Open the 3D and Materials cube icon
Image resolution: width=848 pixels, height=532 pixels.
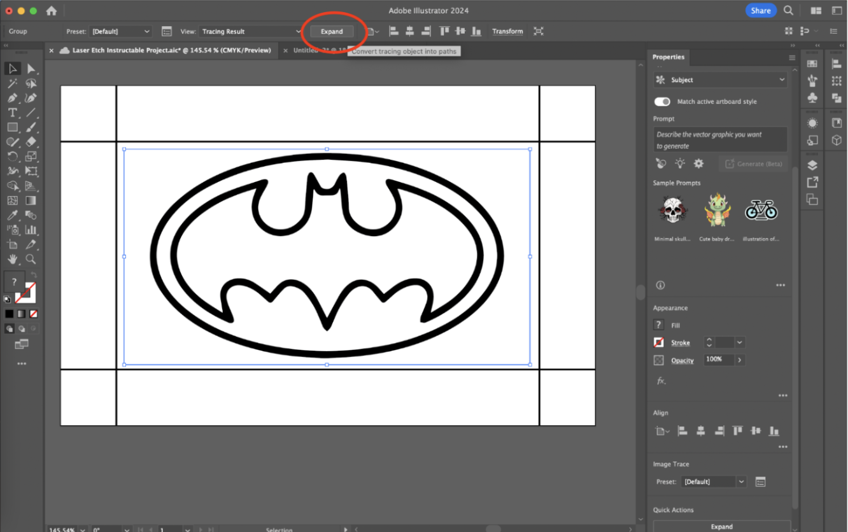point(837,140)
